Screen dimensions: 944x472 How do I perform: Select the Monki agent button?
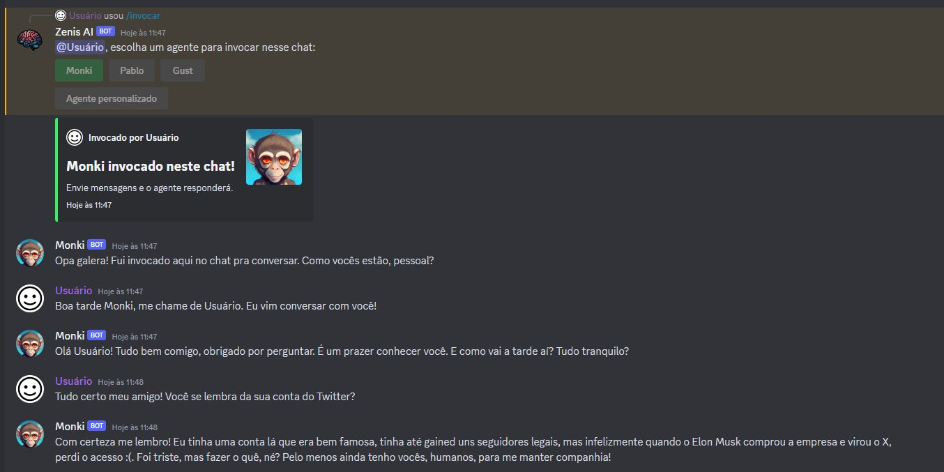[79, 70]
